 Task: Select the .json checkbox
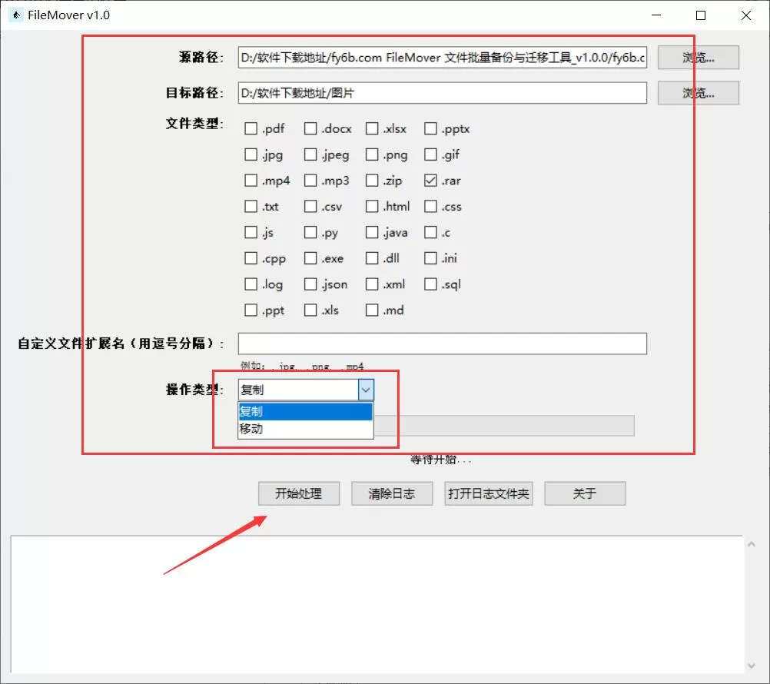pos(310,284)
